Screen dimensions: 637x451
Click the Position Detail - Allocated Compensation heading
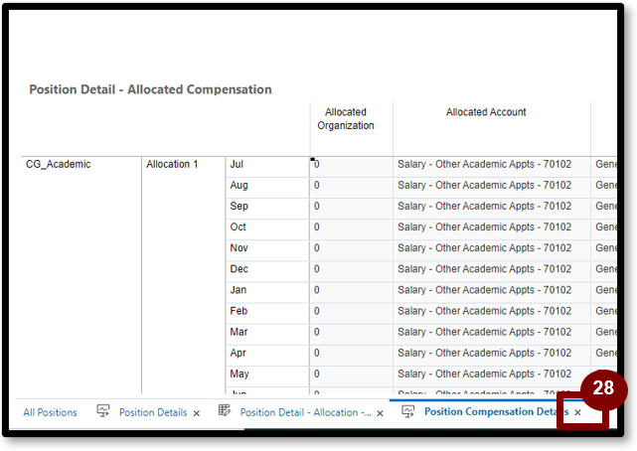tap(150, 89)
